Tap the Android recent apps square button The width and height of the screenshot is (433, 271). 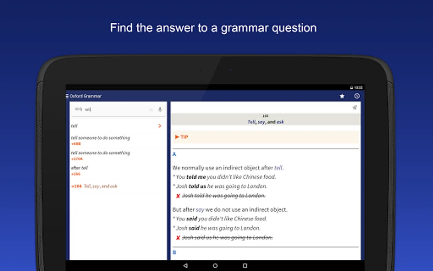(x=245, y=266)
